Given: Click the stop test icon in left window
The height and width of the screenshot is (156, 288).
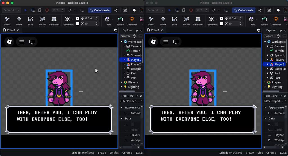Looking at the screenshot, I should tap(47, 10).
